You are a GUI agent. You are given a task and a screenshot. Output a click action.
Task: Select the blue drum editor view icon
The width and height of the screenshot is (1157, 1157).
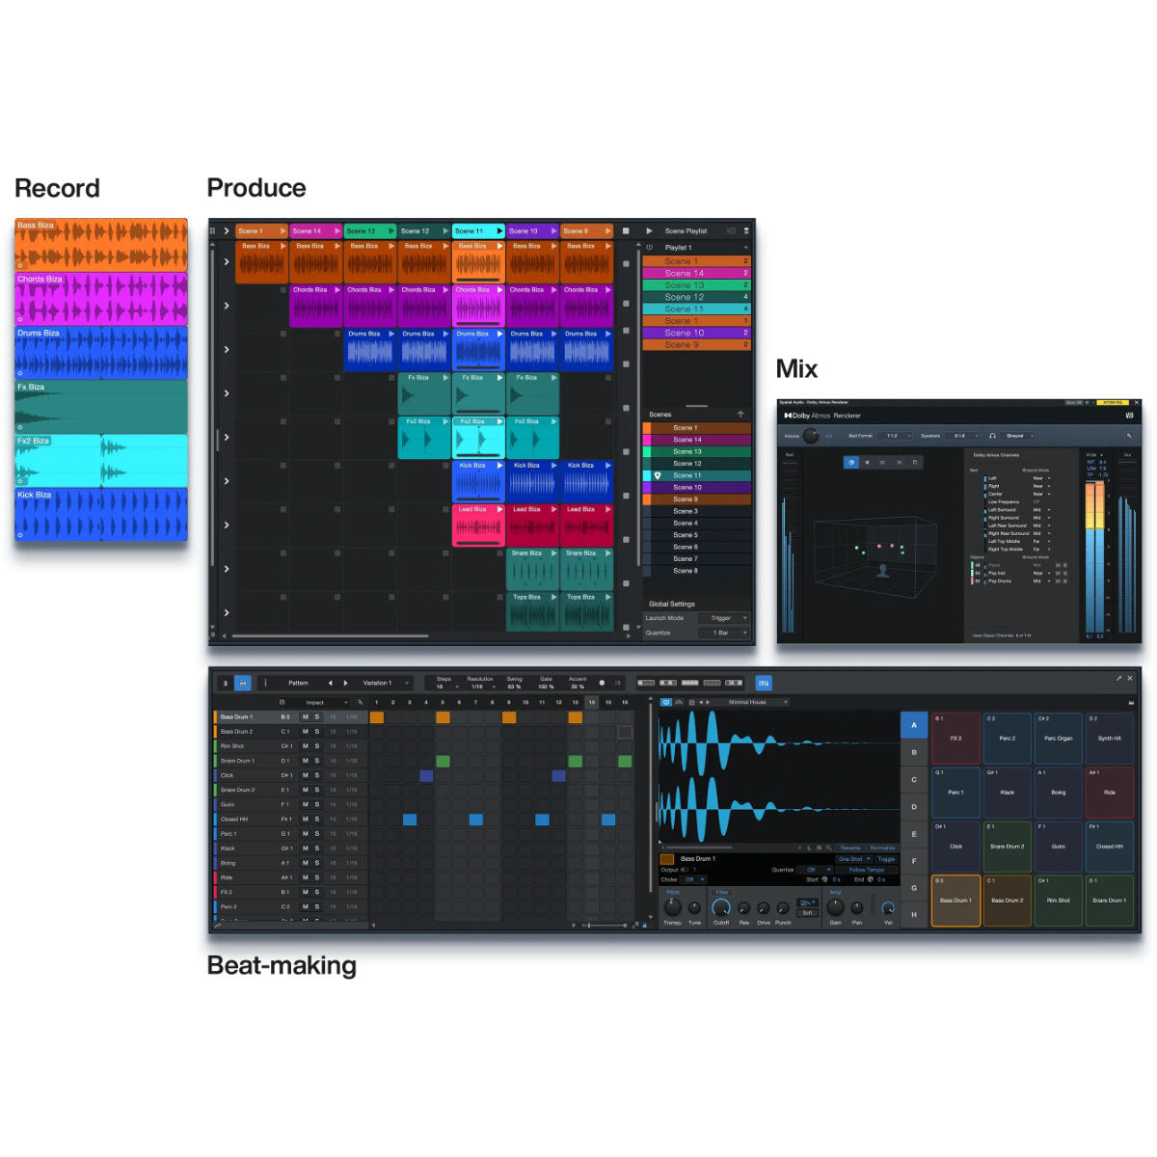[x=243, y=683]
